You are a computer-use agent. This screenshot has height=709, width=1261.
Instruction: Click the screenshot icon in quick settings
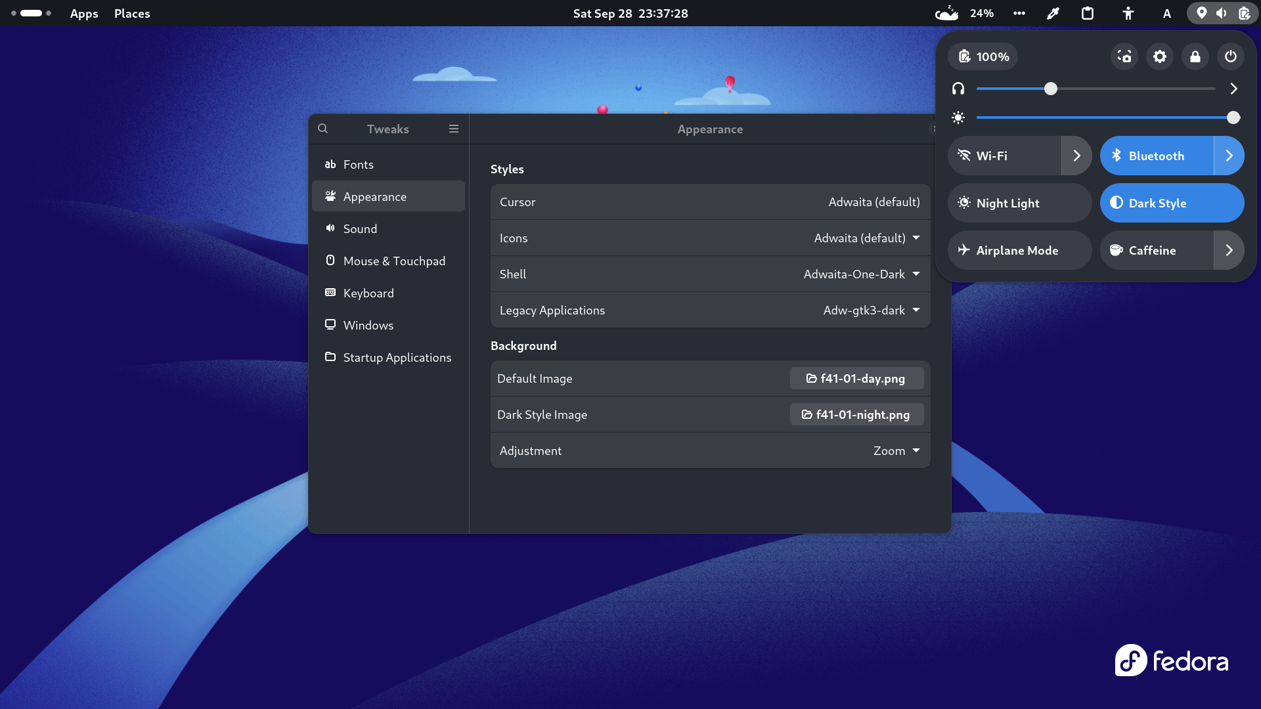click(x=1124, y=56)
